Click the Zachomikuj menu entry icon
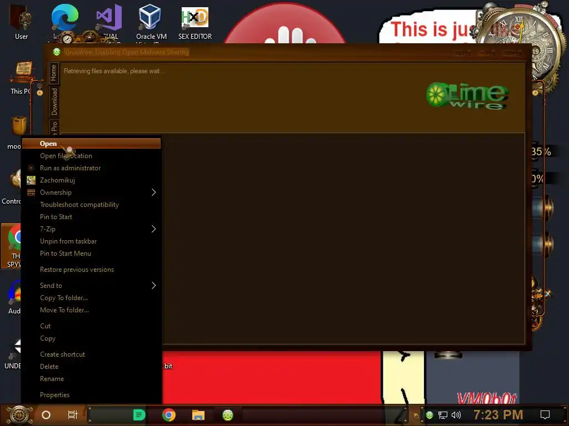This screenshot has height=426, width=569. [x=31, y=180]
